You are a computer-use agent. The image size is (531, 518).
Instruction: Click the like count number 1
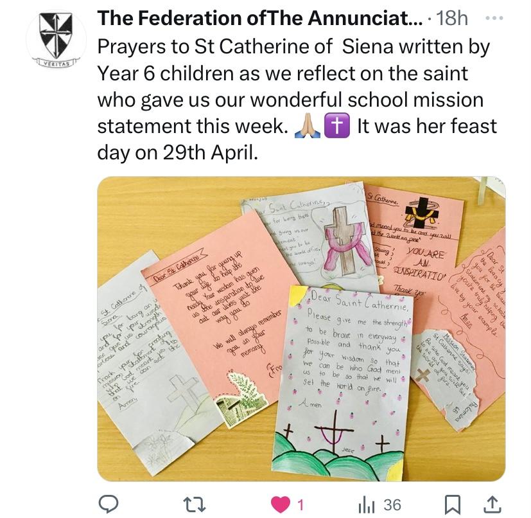coord(300,505)
